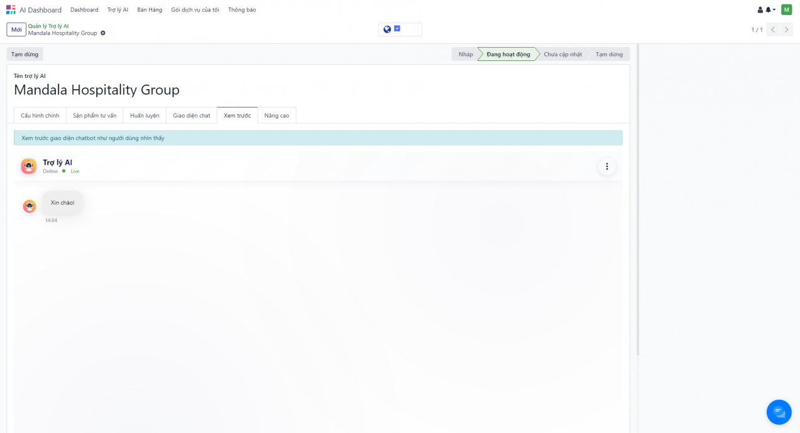
Task: Toggle the blue checkbox beside the globe
Action: coord(397,29)
